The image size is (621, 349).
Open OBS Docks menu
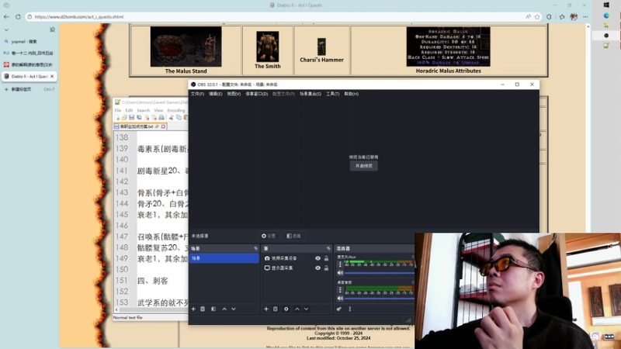click(x=257, y=94)
